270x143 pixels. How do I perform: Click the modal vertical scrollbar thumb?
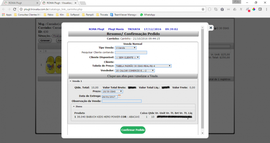click(202, 79)
